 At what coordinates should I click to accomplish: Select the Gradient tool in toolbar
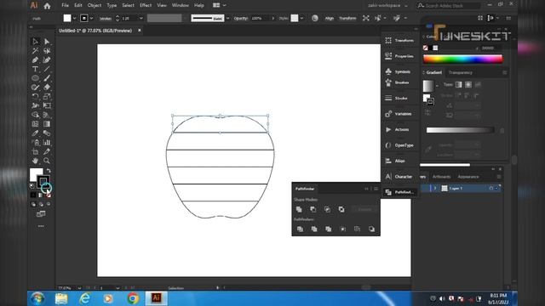47,124
